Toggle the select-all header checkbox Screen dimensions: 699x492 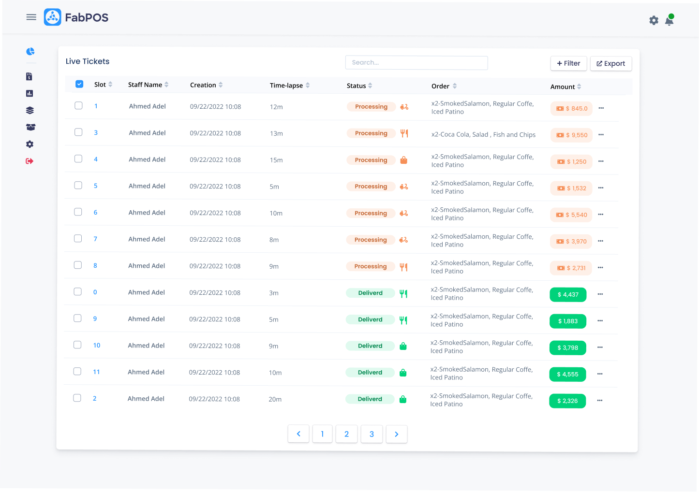79,84
